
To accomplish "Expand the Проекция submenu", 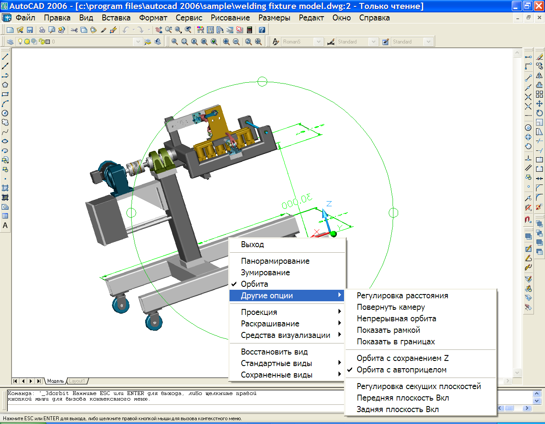I will (287, 312).
